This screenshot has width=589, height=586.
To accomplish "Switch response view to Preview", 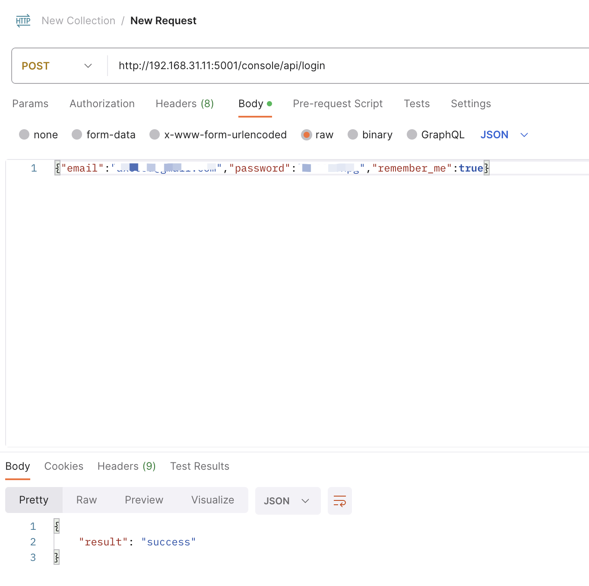I will tap(144, 500).
